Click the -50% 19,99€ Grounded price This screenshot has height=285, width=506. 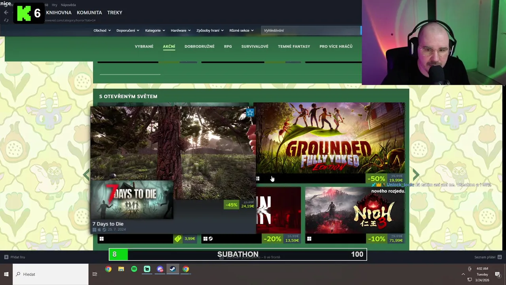[x=385, y=179]
